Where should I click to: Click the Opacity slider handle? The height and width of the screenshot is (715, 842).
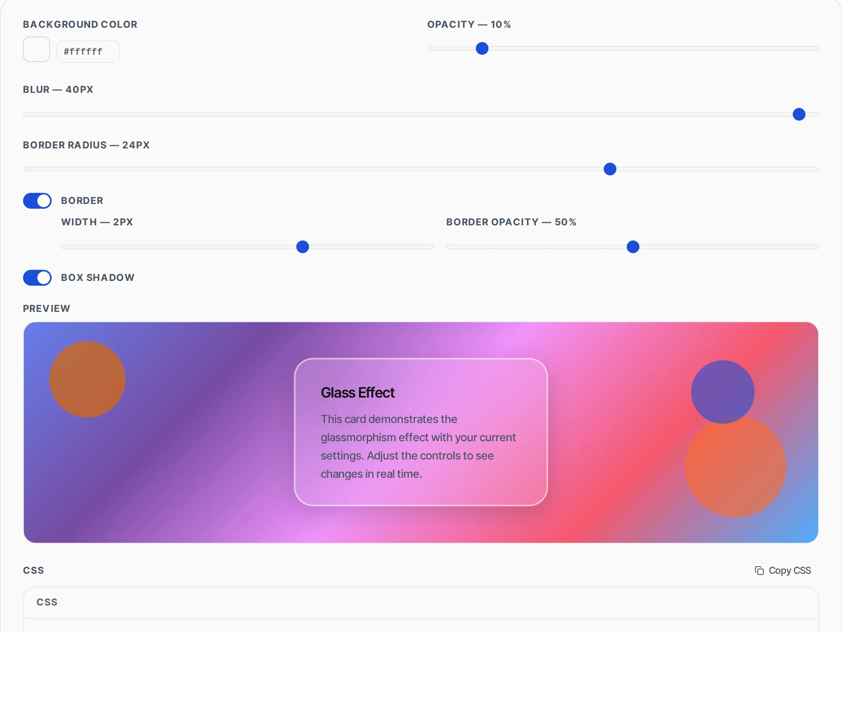click(x=482, y=49)
